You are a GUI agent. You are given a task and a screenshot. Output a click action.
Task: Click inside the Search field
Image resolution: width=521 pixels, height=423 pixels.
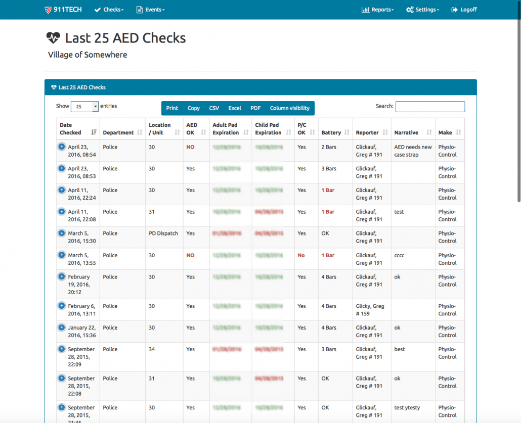[x=430, y=106]
